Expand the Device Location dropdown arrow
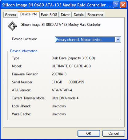Viewport: 128px width, 140px height. 118,40
